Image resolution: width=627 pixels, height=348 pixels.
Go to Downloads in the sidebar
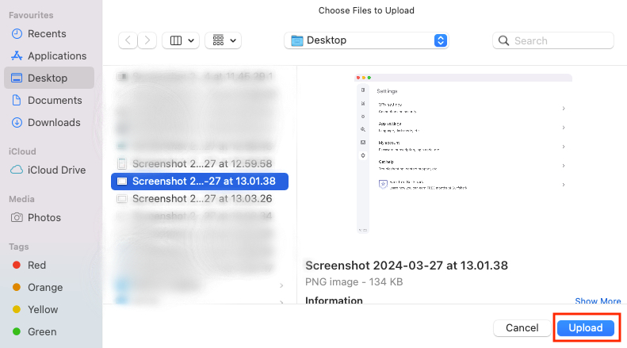[x=54, y=123]
